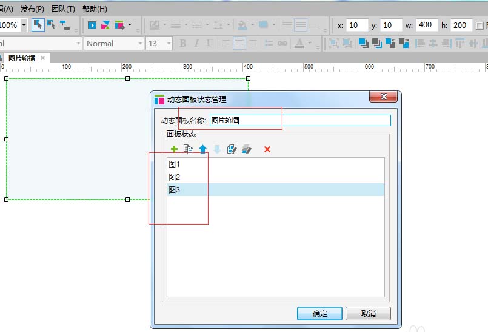Expand the arrow style dropdown arrow
The image size is (488, 332).
228,24
